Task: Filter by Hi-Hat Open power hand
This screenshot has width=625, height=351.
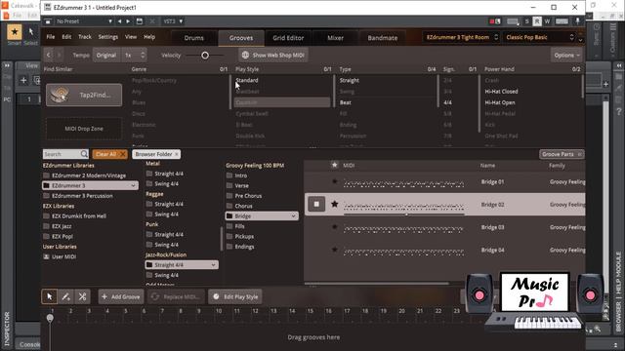Action: click(500, 102)
